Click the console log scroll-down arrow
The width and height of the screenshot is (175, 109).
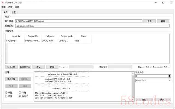pyautogui.click(x=133, y=100)
